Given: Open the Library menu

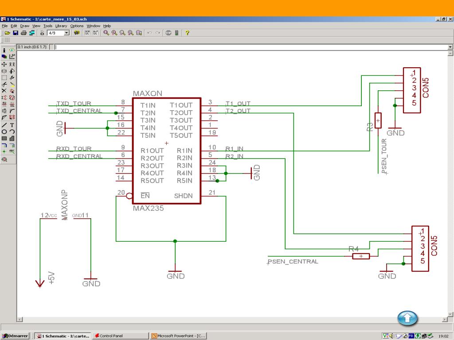Looking at the screenshot, I should (61, 26).
